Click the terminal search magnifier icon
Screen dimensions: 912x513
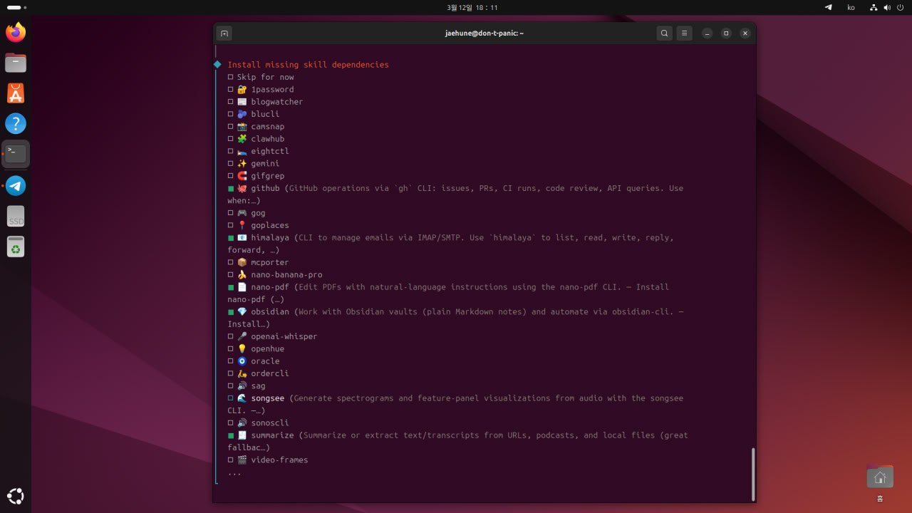pos(664,33)
